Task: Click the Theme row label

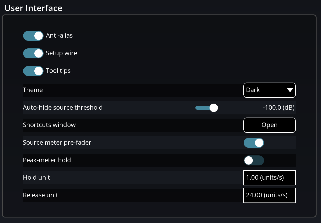Action: 33,90
